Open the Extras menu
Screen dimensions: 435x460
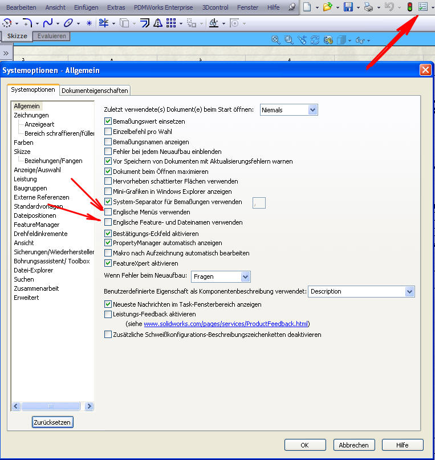pos(116,7)
